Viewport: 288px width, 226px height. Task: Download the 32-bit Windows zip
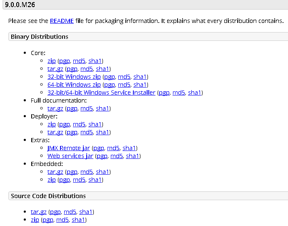click(74, 77)
